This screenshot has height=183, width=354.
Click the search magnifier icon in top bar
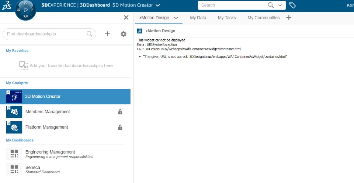pyautogui.click(x=271, y=5)
